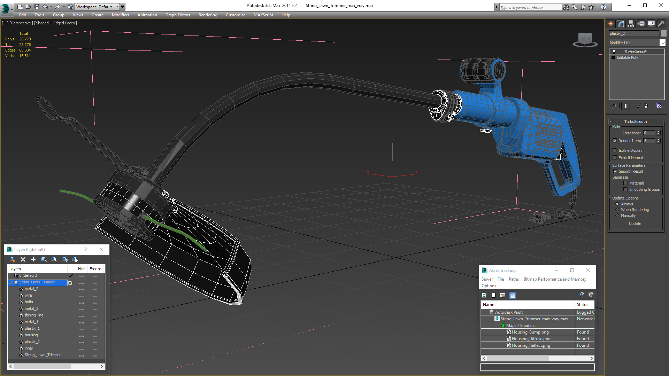Open the redo history dropdown arrow

click(x=64, y=7)
